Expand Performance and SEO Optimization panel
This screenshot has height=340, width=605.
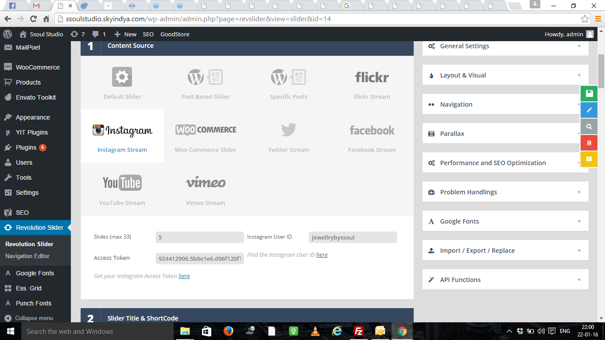click(x=505, y=163)
